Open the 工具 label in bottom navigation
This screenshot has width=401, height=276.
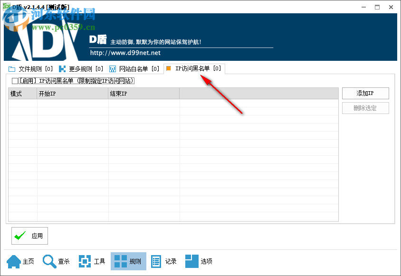click(x=99, y=261)
